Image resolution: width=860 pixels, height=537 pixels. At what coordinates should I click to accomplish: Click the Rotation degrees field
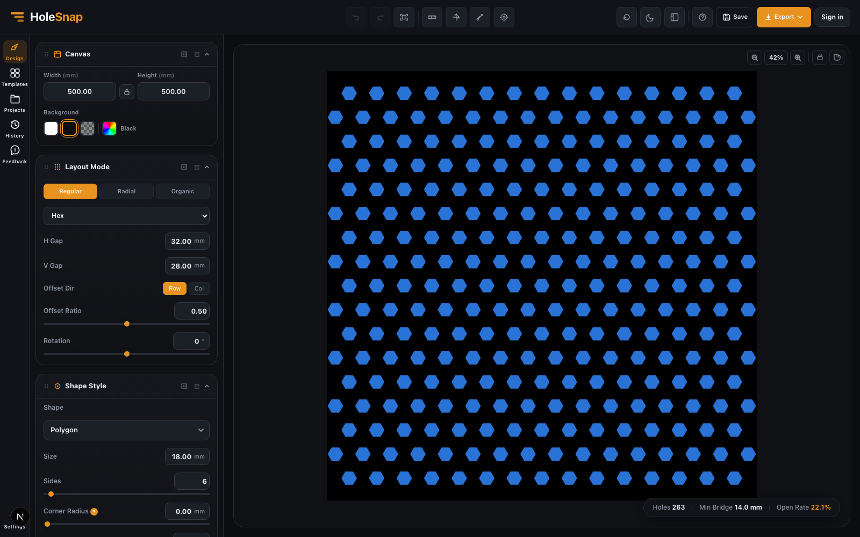coord(191,341)
